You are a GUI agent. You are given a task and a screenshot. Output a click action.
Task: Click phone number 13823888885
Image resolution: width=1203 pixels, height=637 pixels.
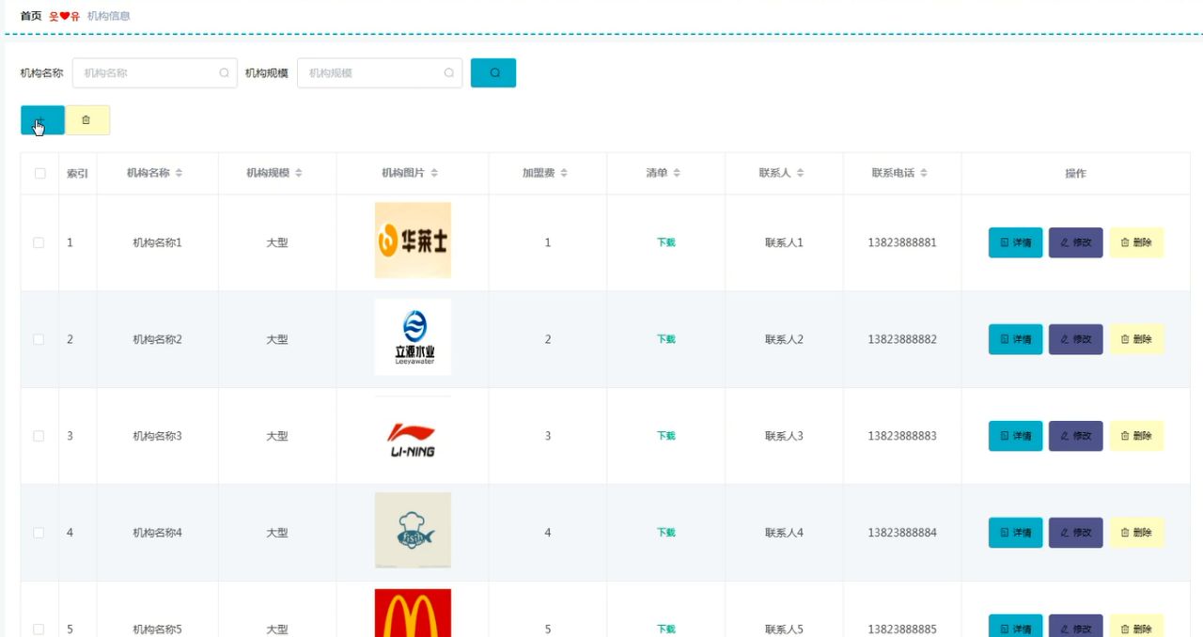[x=902, y=629]
